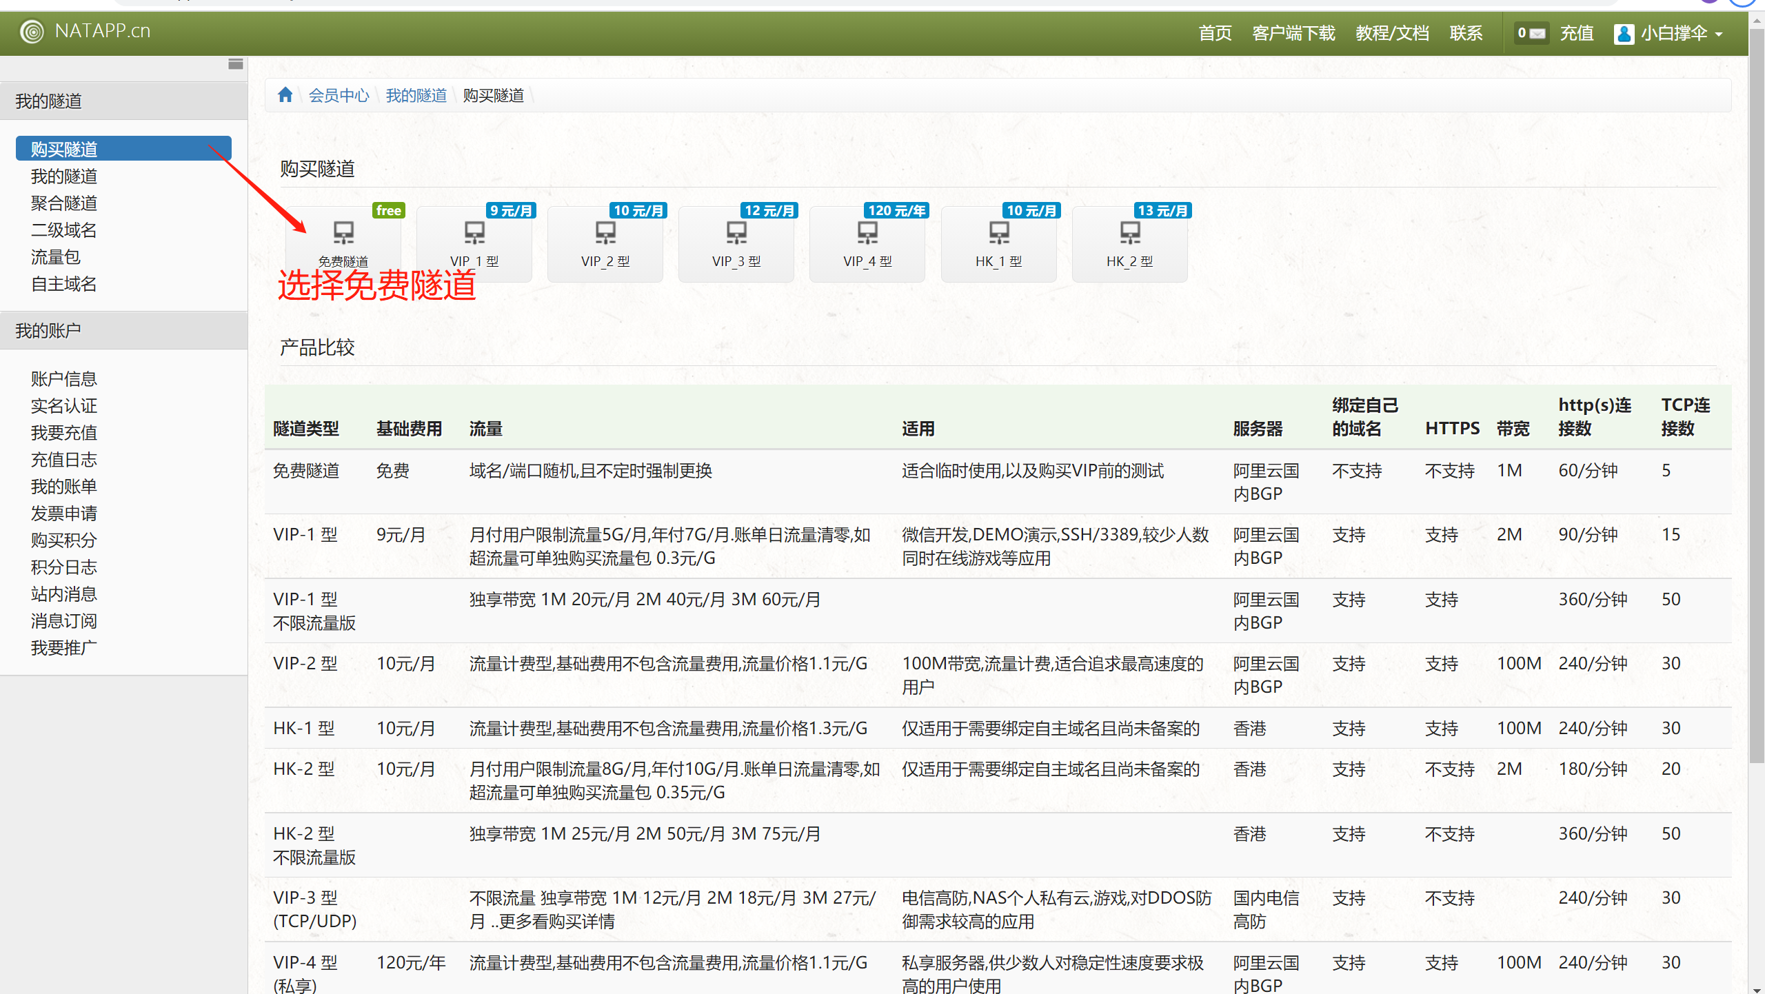This screenshot has width=1765, height=994.
Task: Open 消息订阅 in the sidebar
Action: [x=64, y=621]
